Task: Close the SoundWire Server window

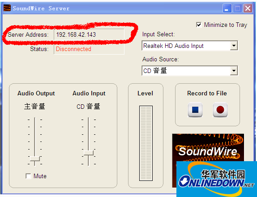Action: pyautogui.click(x=248, y=8)
